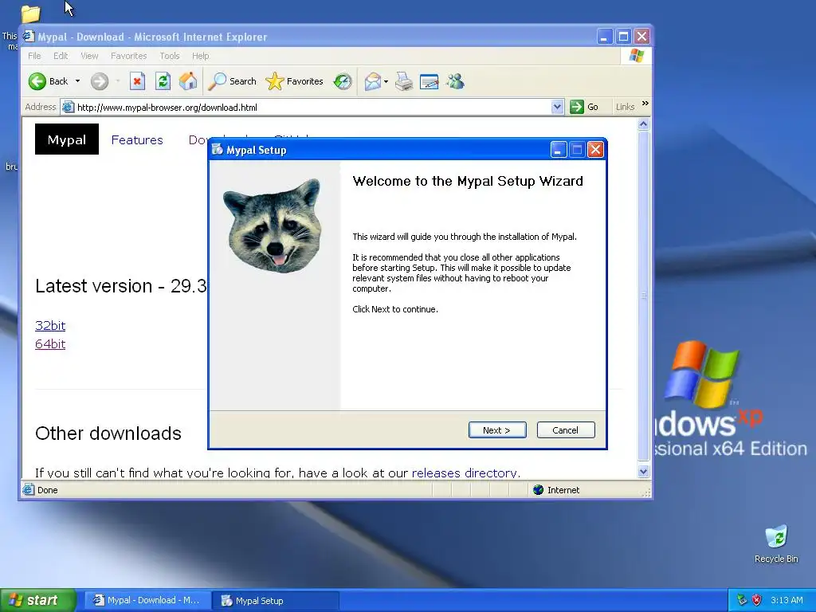Click the raccoon image in setup wizard
Viewport: 816px width, 612px height.
coord(274,225)
